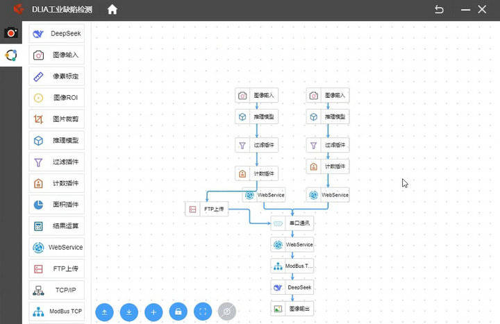Image resolution: width=500 pixels, height=324 pixels.
Task: Pick the 图片裁剪 crop module from palette
Action: 57,119
